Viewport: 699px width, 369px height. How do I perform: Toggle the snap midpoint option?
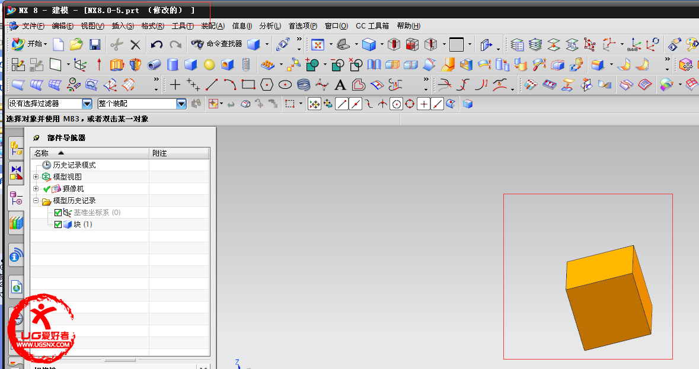(x=355, y=104)
